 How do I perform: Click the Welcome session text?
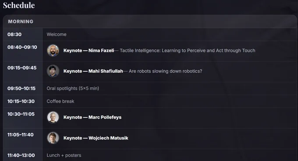click(57, 34)
